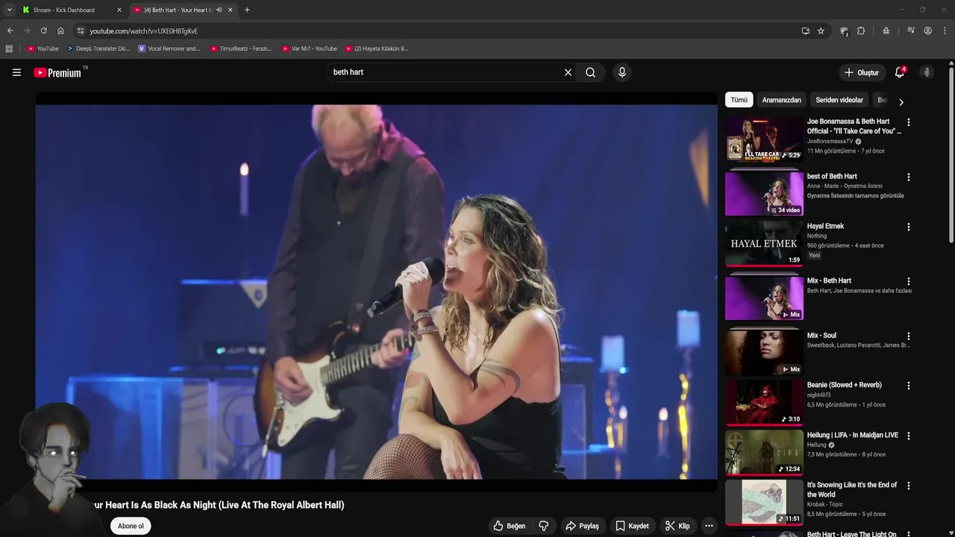Select the Seriden videolar filter chip
The width and height of the screenshot is (955, 537).
(839, 100)
